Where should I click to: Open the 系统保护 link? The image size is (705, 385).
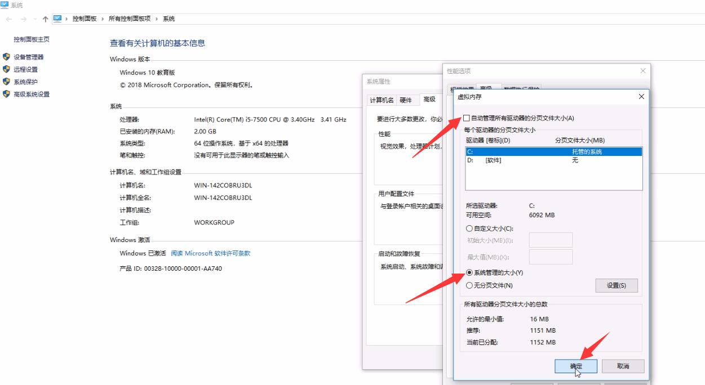tap(26, 82)
